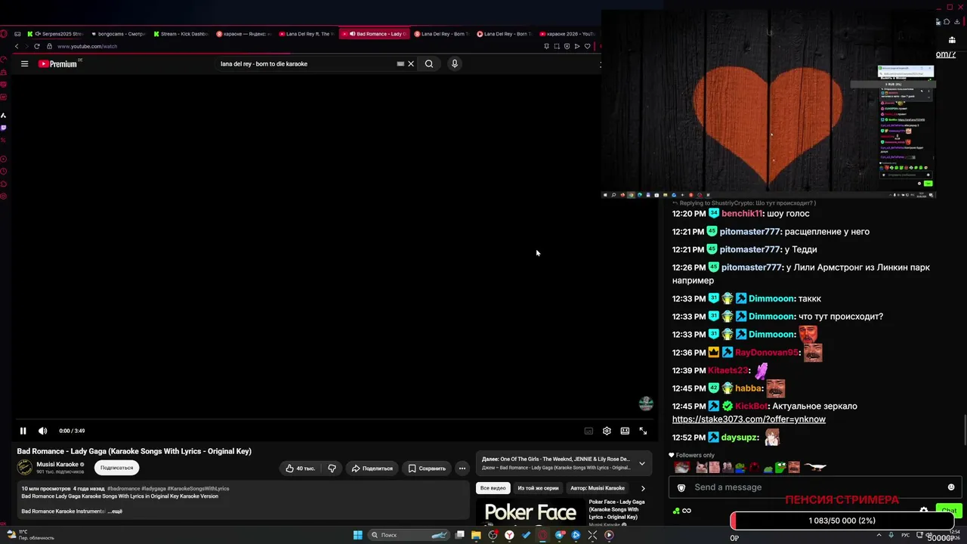Viewport: 967px width, 544px height.
Task: Go back in the browser
Action: 17,46
